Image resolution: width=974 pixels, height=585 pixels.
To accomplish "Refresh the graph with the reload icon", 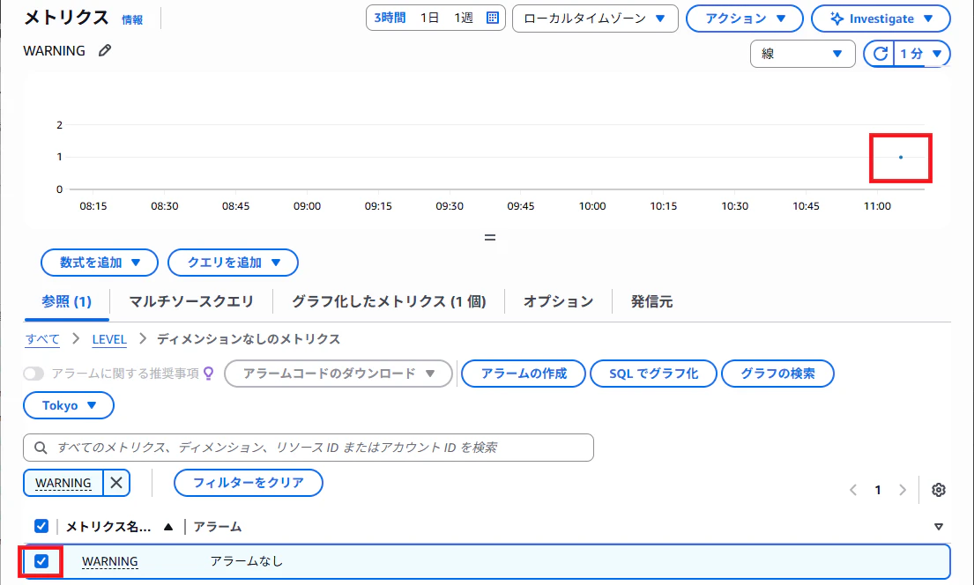I will pyautogui.click(x=880, y=54).
